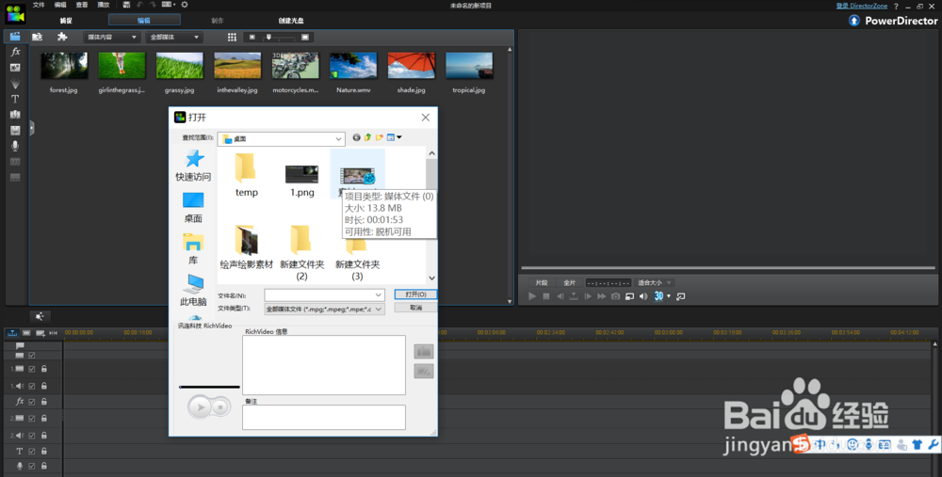The image size is (942, 477).
Task: Click the Magic tools wand icon
Action: pyautogui.click(x=40, y=317)
